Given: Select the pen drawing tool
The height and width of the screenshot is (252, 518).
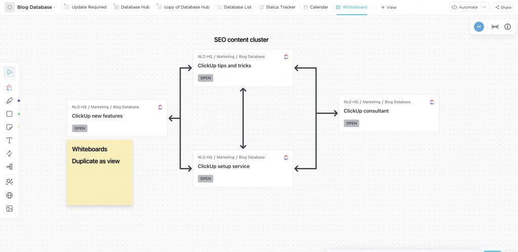Looking at the screenshot, I should [9, 101].
